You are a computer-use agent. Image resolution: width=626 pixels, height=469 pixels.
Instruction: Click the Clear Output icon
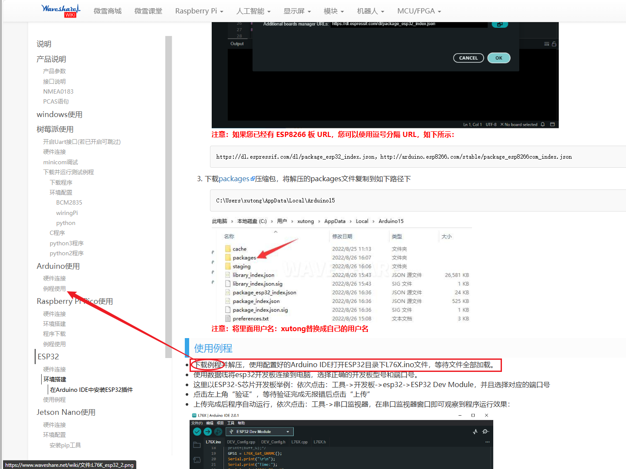tap(547, 44)
